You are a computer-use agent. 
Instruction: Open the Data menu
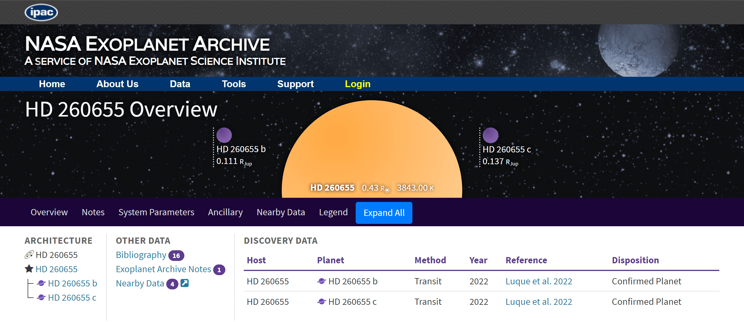coord(180,84)
